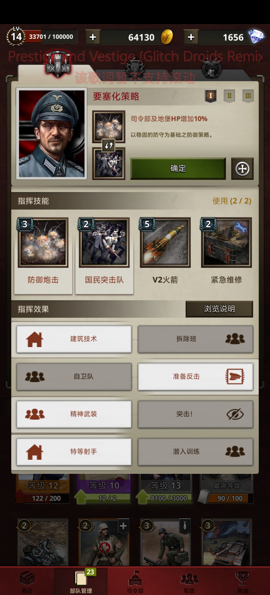Click the commander portrait thumbnail

52,133
